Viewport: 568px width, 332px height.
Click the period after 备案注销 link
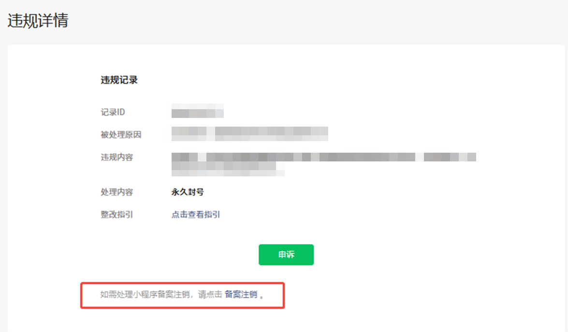click(x=262, y=295)
